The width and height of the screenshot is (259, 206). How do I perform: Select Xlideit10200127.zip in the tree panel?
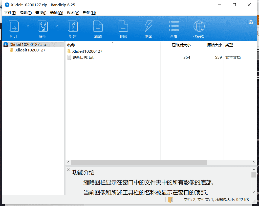coord(33,44)
